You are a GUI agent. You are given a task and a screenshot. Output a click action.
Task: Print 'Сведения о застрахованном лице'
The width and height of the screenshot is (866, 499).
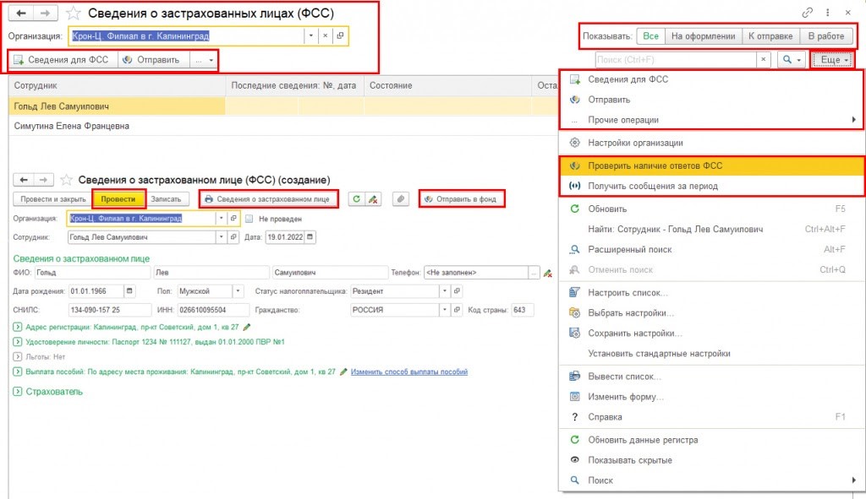(x=268, y=199)
